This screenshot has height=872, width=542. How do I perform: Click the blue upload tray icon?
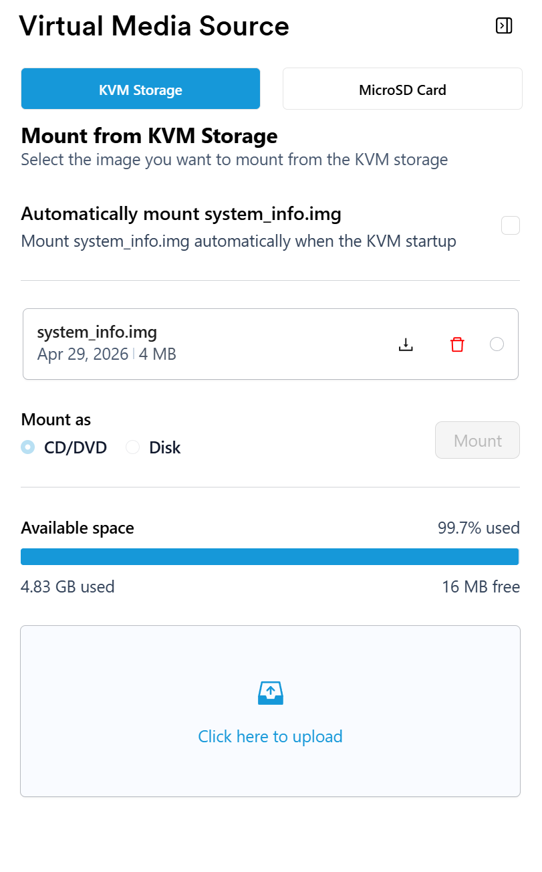click(x=271, y=693)
